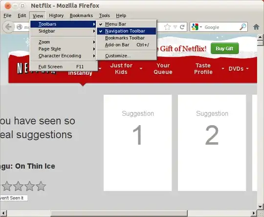Close the open View menu
This screenshot has height=217, width=264.
pos(38,16)
